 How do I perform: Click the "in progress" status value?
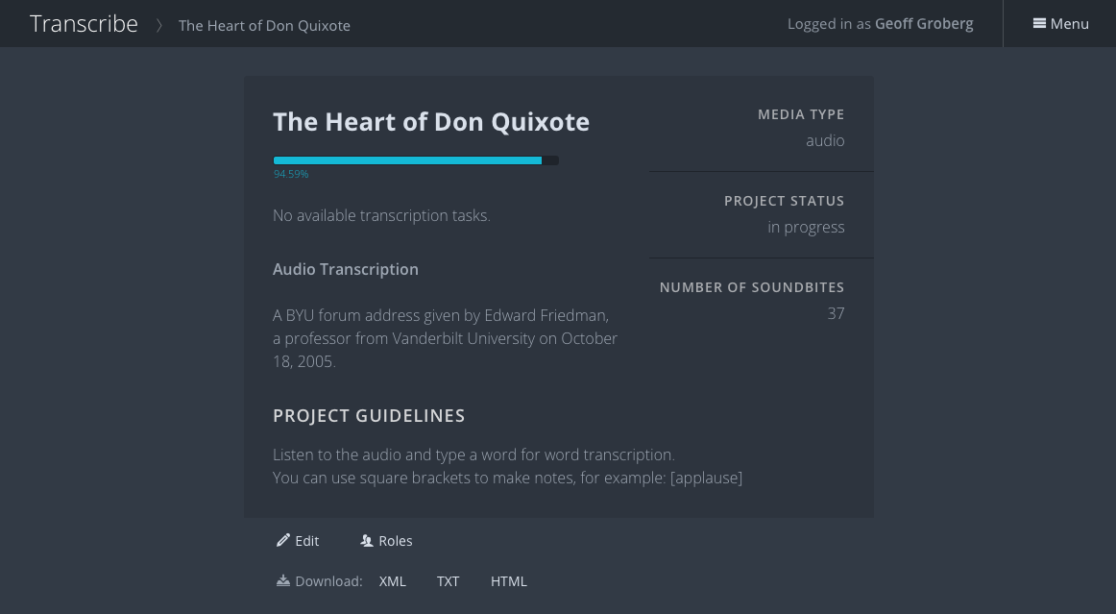tap(806, 227)
